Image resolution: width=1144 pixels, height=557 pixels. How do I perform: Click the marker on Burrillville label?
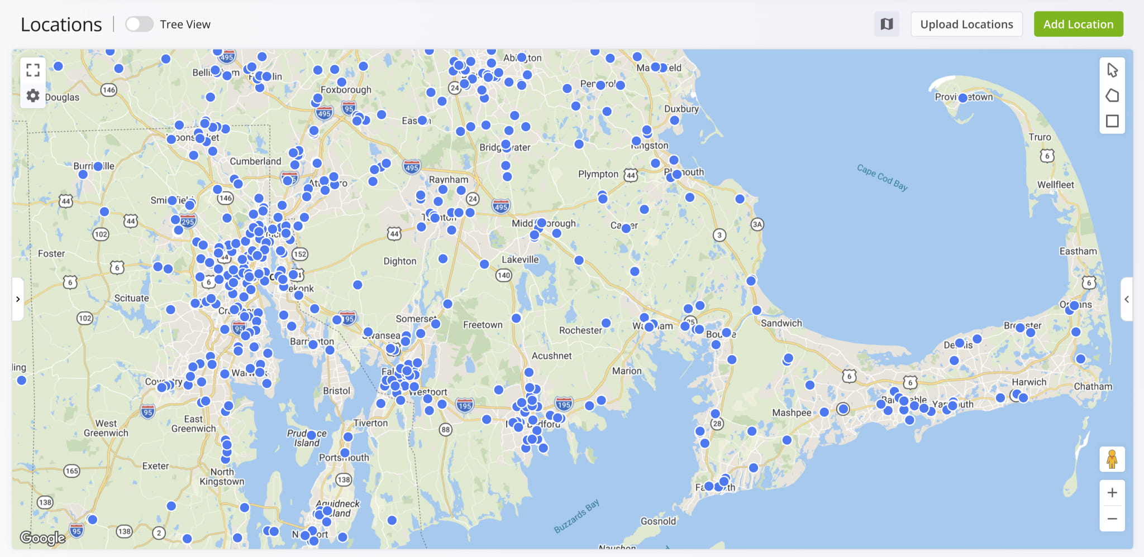pyautogui.click(x=98, y=166)
